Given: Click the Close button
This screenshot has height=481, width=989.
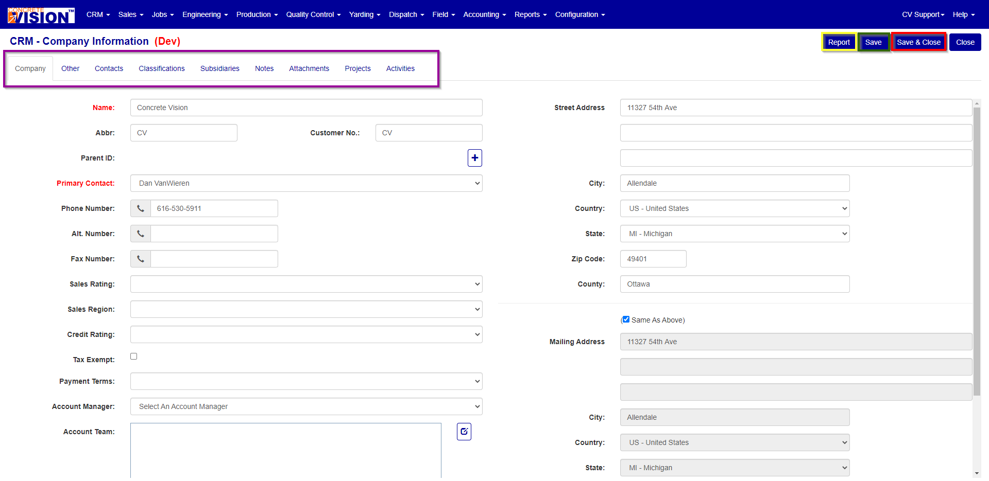Looking at the screenshot, I should tap(965, 42).
